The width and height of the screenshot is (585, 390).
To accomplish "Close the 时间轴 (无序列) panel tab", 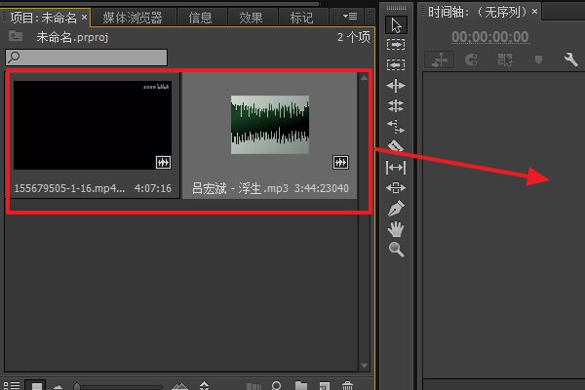I will [x=534, y=12].
